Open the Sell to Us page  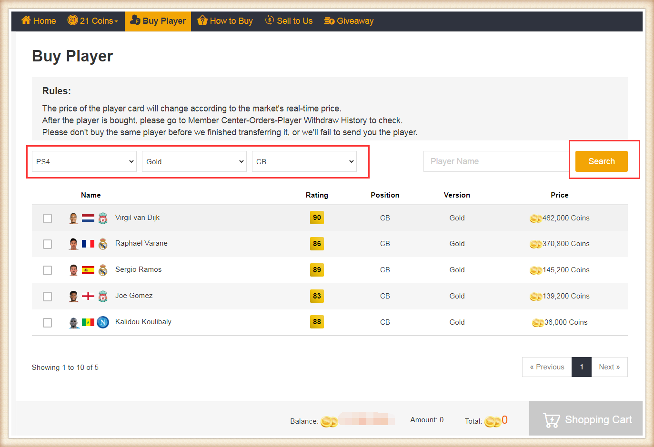(x=289, y=21)
